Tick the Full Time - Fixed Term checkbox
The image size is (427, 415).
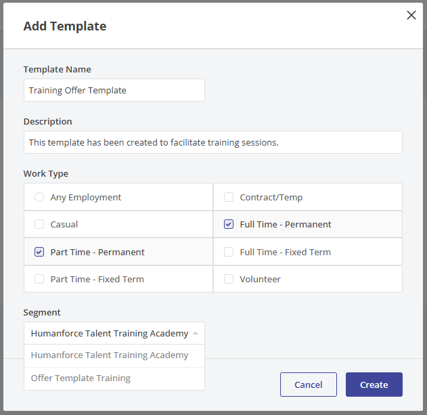tap(229, 252)
